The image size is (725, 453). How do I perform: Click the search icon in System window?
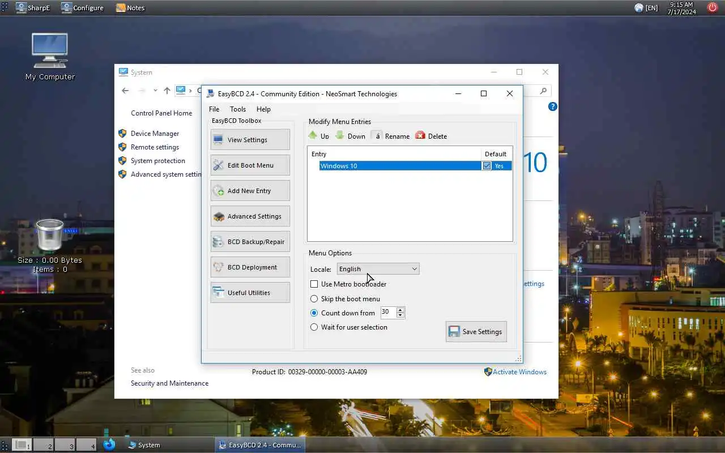point(543,91)
